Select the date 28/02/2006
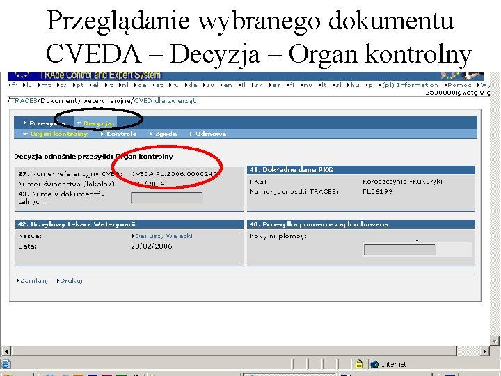 tap(152, 246)
